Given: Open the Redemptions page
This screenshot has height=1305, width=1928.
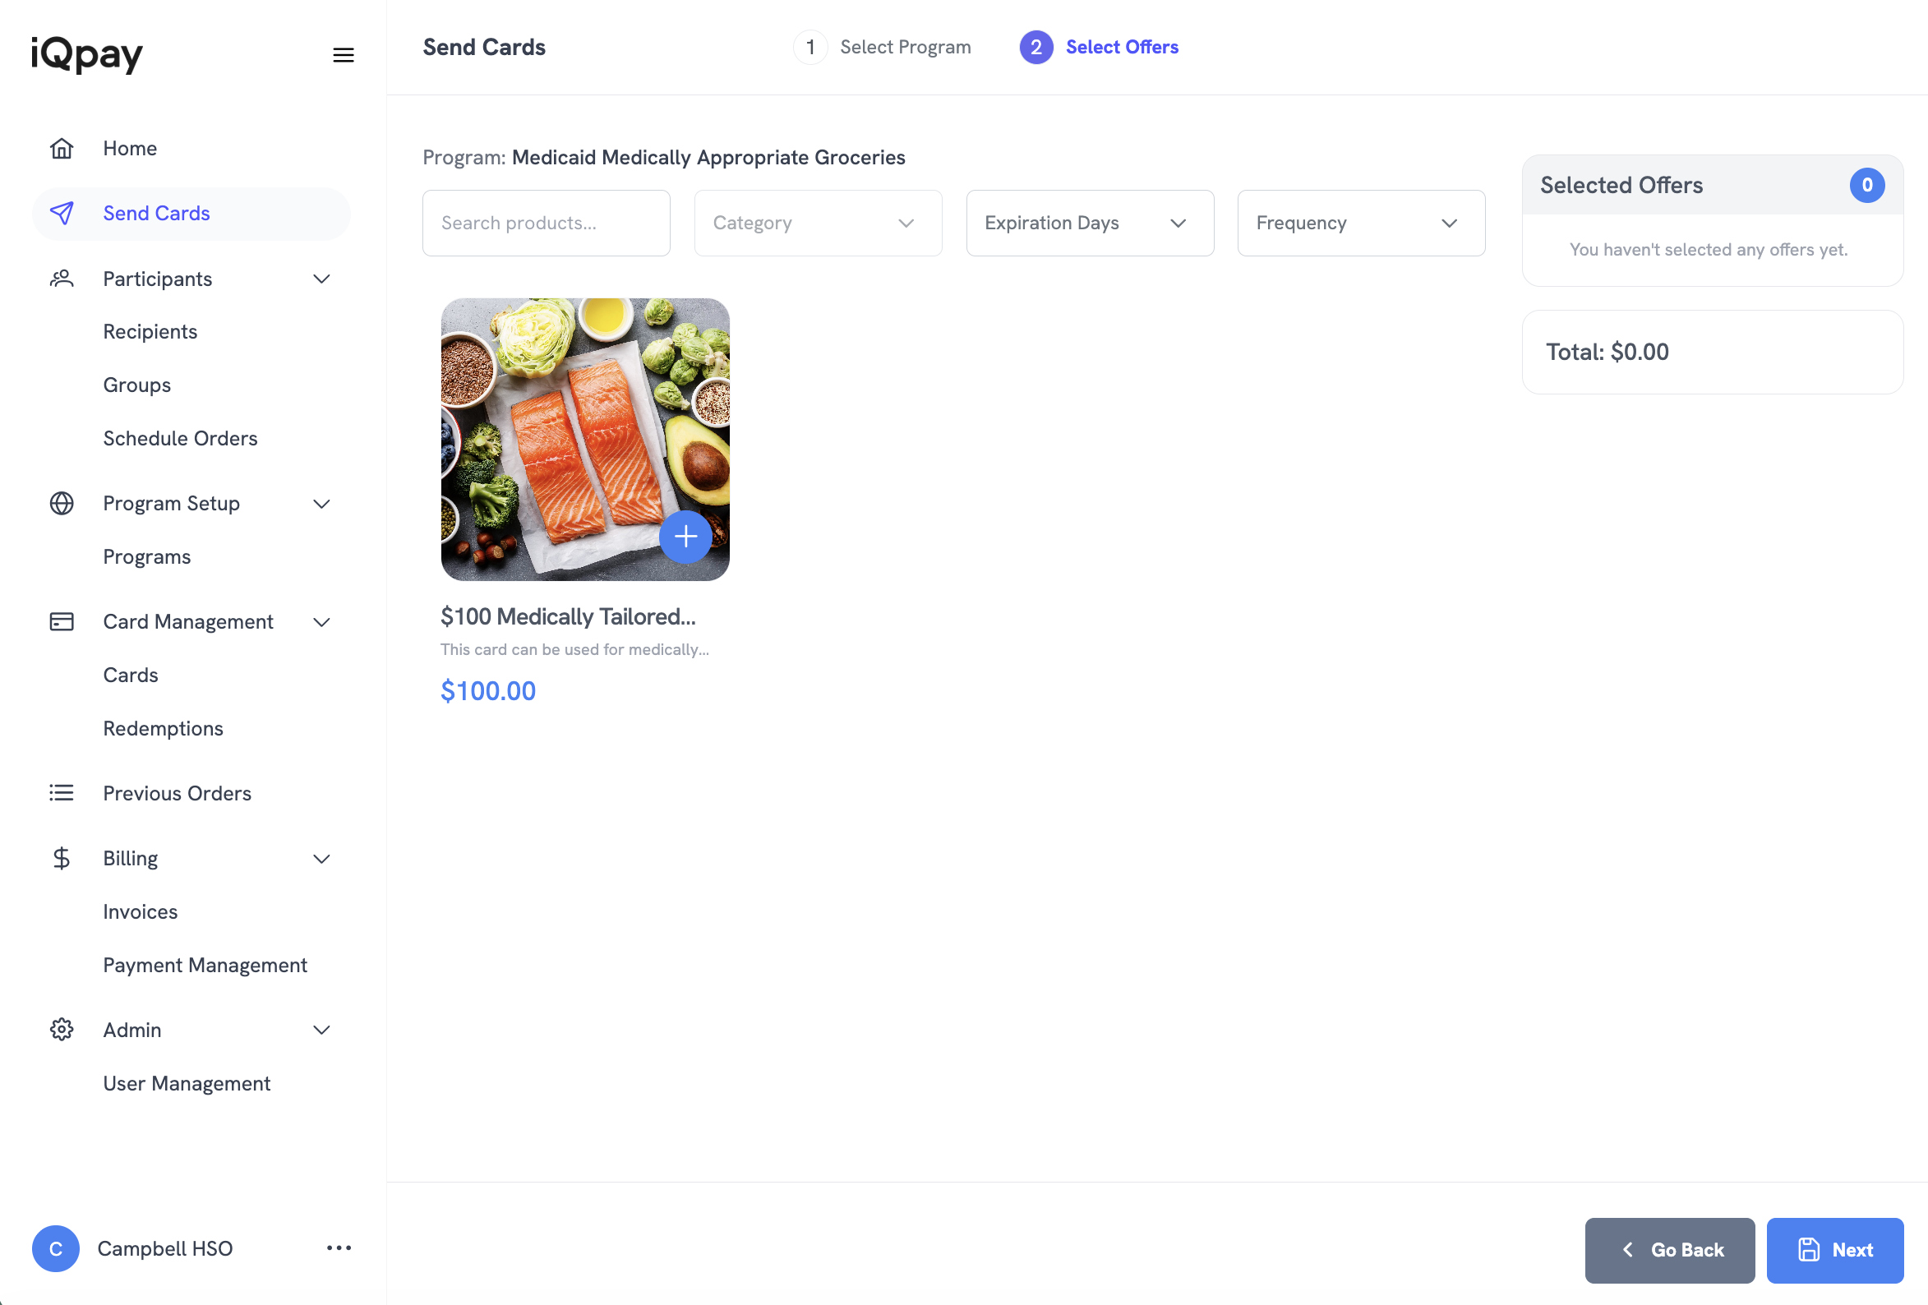Looking at the screenshot, I should 163,727.
